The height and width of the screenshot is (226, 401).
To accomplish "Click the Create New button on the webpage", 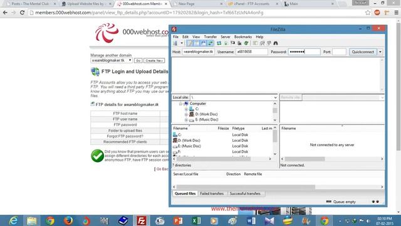I will click(x=154, y=61).
